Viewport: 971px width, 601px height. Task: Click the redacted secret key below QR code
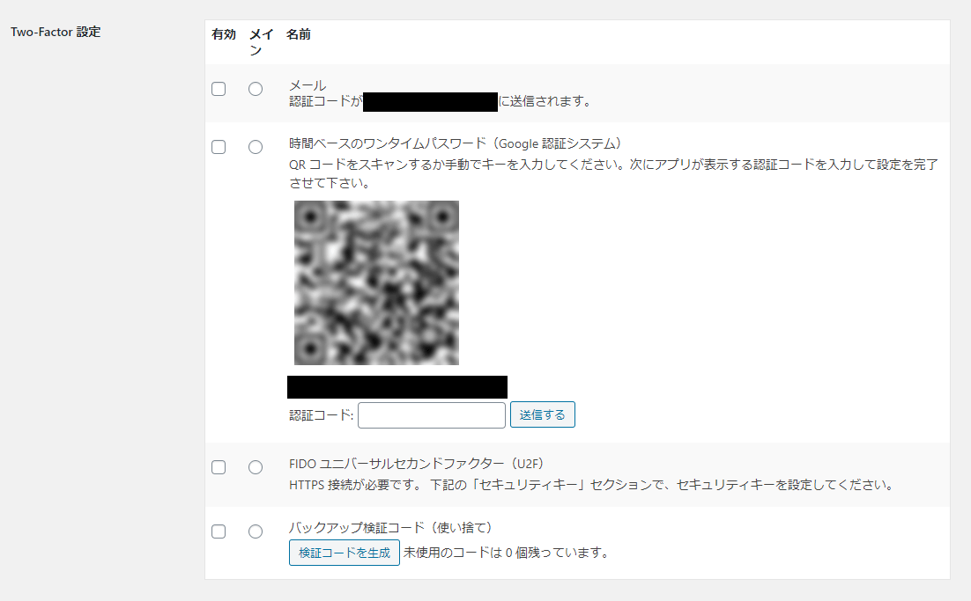pos(397,387)
